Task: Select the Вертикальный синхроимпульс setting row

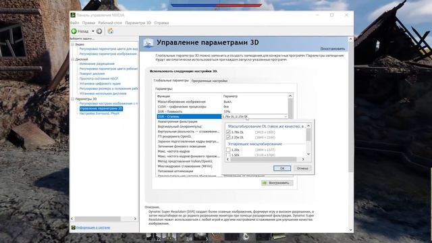Action: [189, 126]
